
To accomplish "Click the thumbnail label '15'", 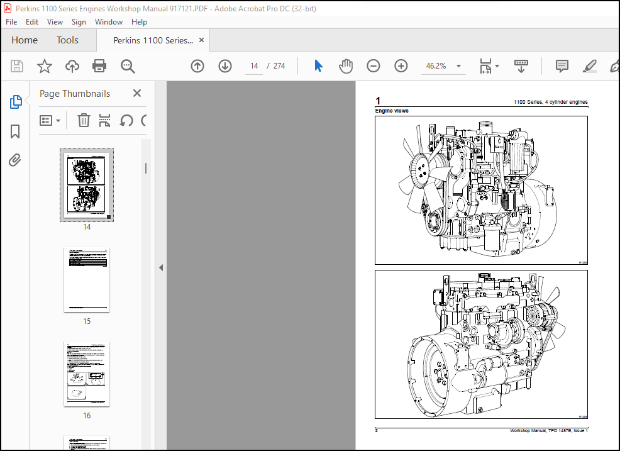I will click(x=87, y=321).
